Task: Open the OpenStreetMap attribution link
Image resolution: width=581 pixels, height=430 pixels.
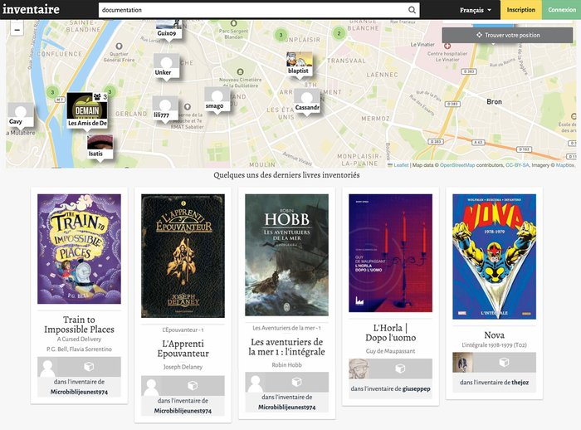Action: [457, 165]
